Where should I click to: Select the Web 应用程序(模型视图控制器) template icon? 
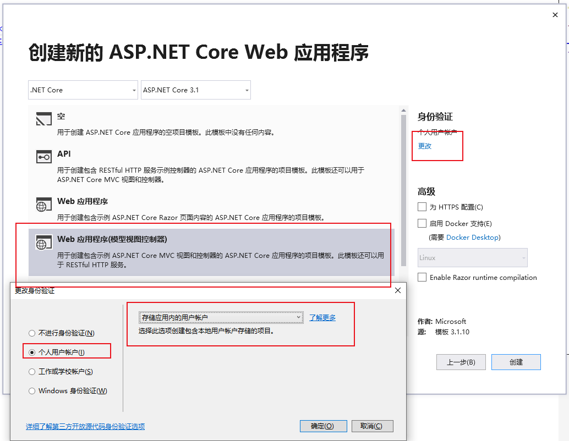coord(44,242)
